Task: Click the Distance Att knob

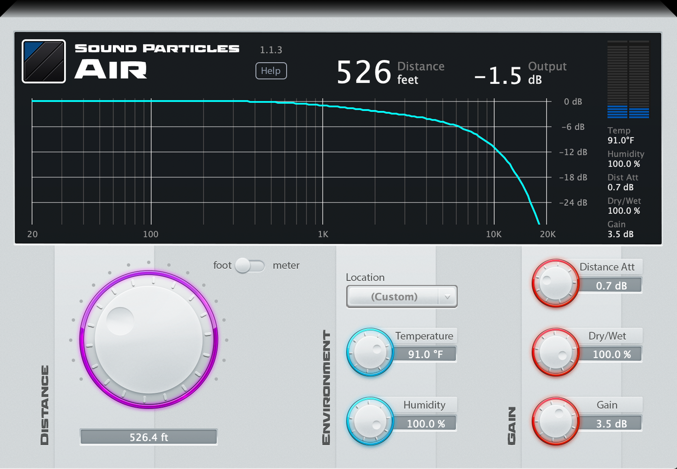Action: [x=556, y=283]
